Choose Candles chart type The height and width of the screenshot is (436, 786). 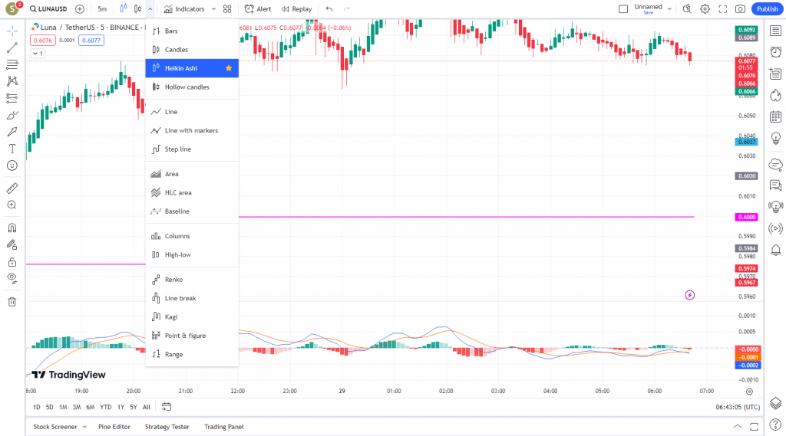192,50
